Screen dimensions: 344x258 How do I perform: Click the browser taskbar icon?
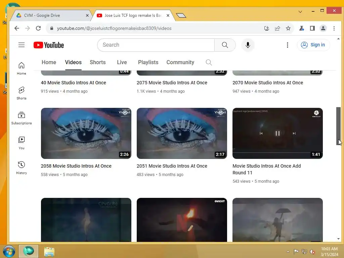(29, 251)
